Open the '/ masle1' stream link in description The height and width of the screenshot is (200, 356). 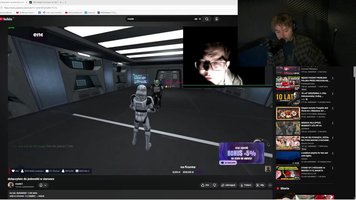point(30,196)
